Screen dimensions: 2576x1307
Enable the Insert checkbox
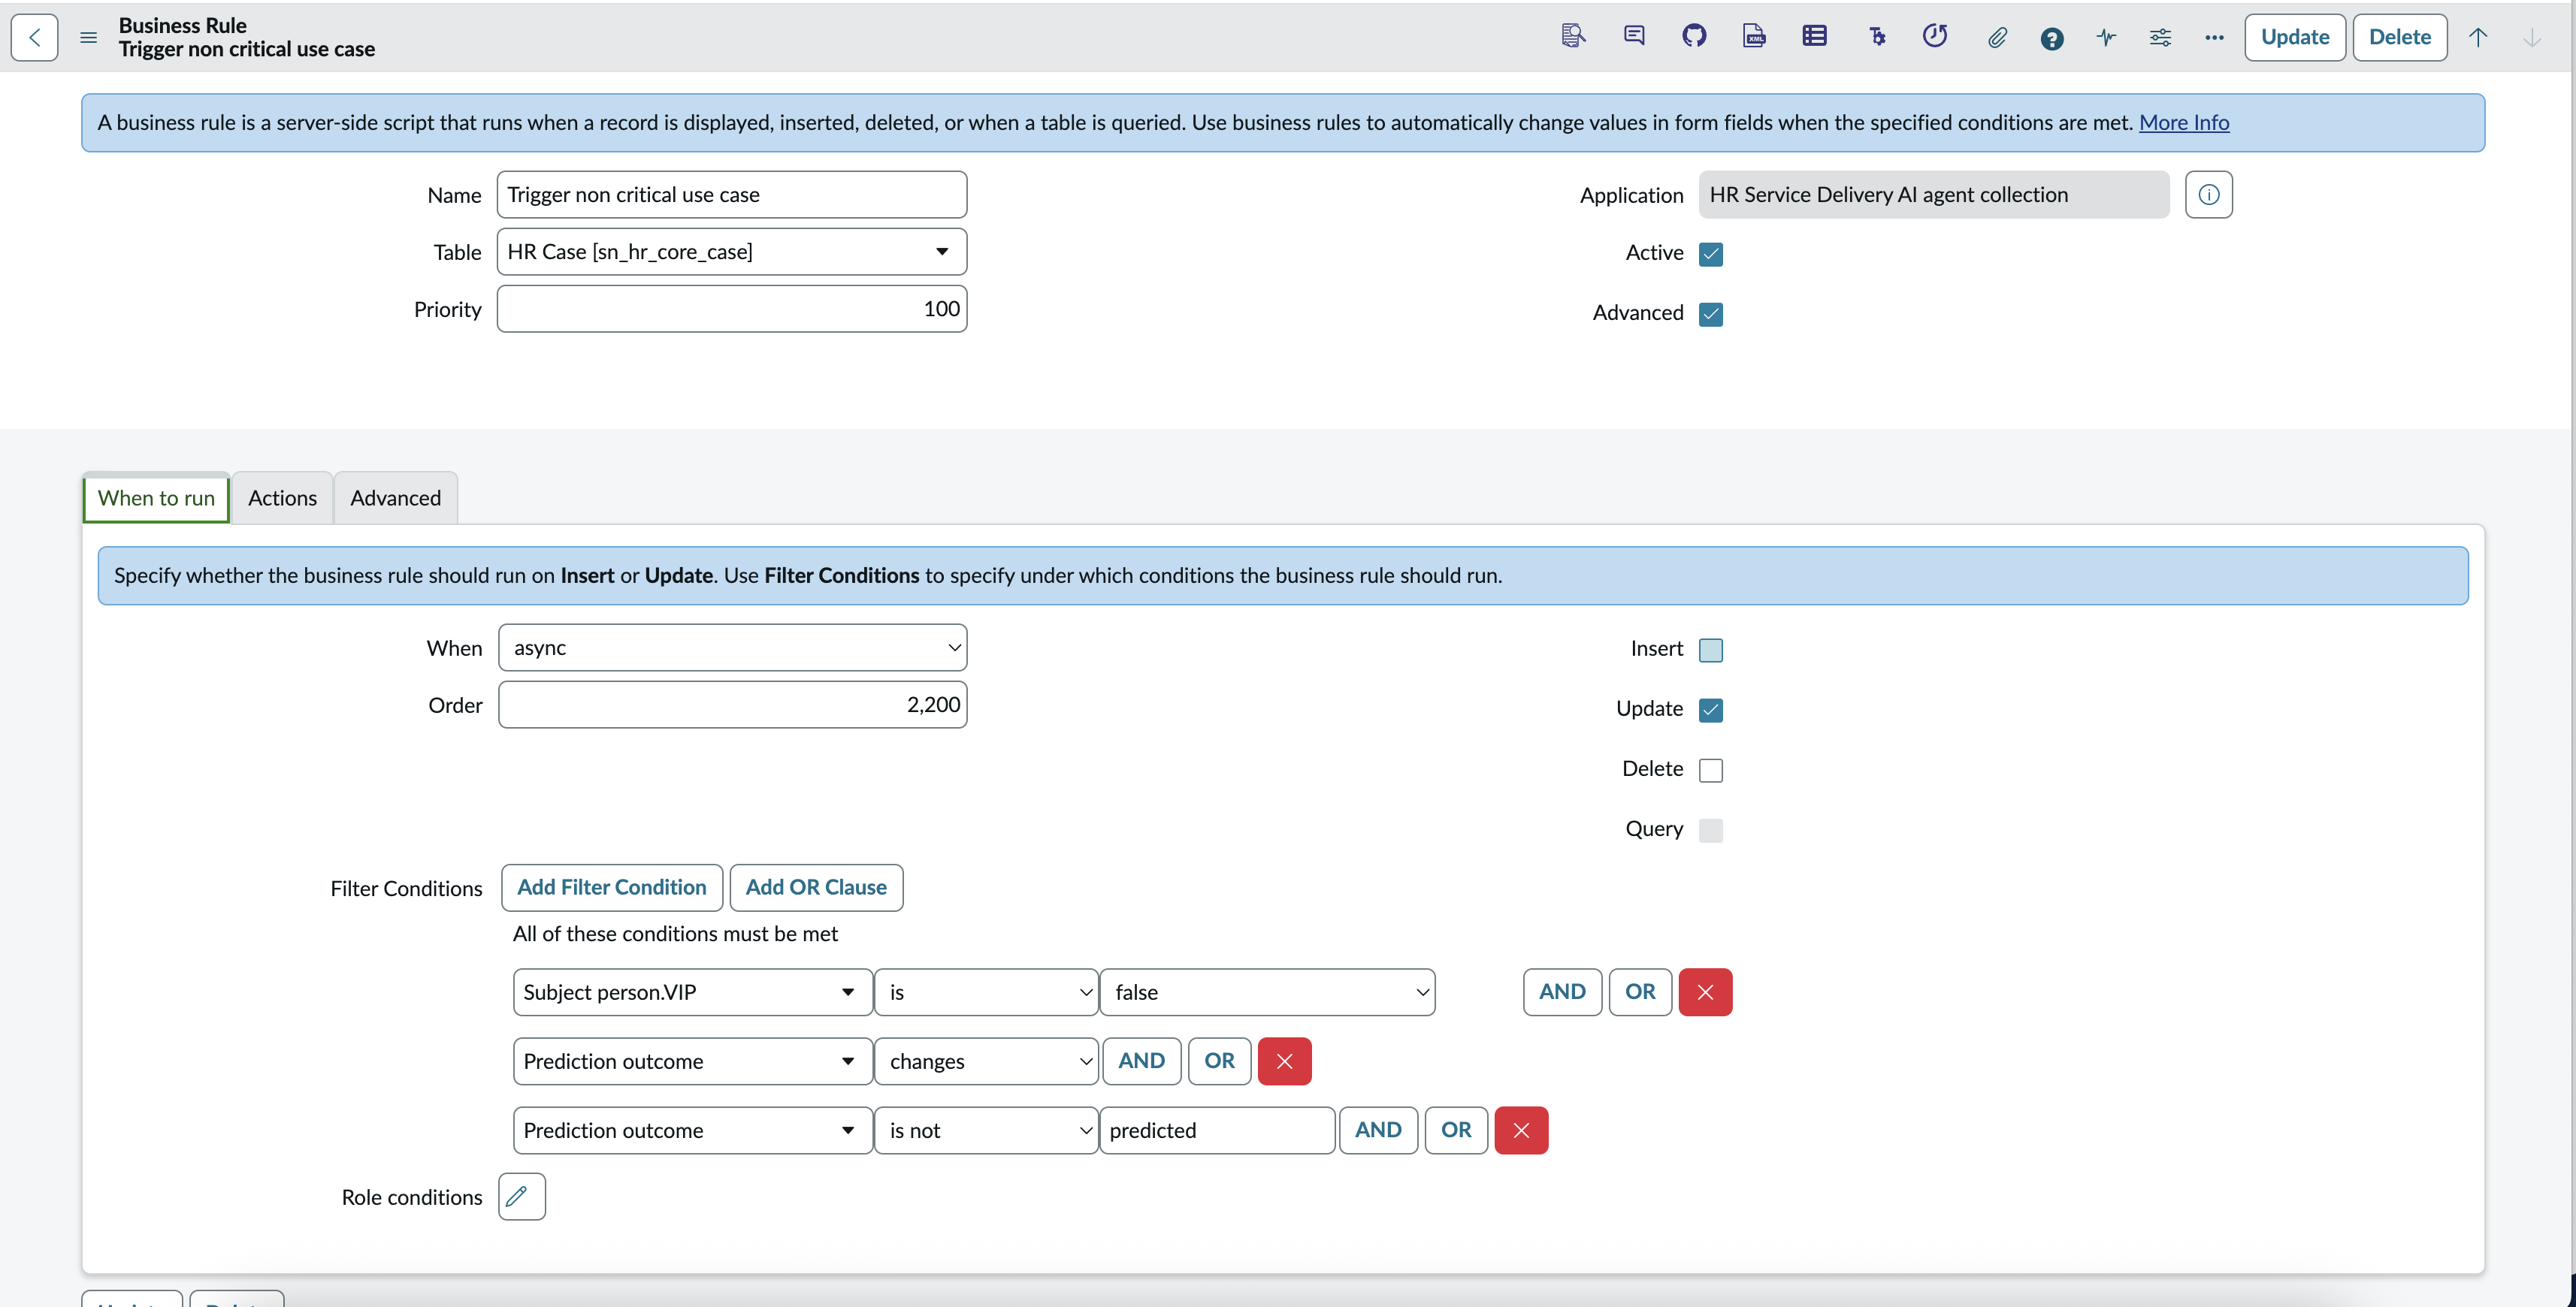coord(1711,650)
